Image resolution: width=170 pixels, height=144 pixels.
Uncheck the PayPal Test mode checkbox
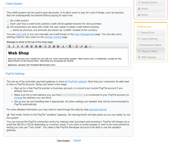[x=8, y=115]
